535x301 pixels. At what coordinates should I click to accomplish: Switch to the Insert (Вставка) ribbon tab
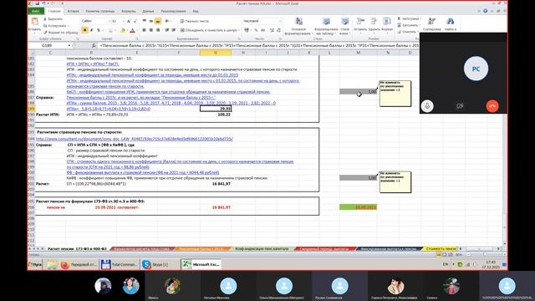click(73, 11)
